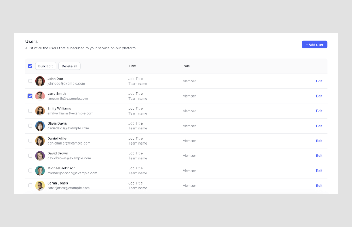The image size is (352, 227).
Task: Click the + Add user button
Action: coord(314,44)
